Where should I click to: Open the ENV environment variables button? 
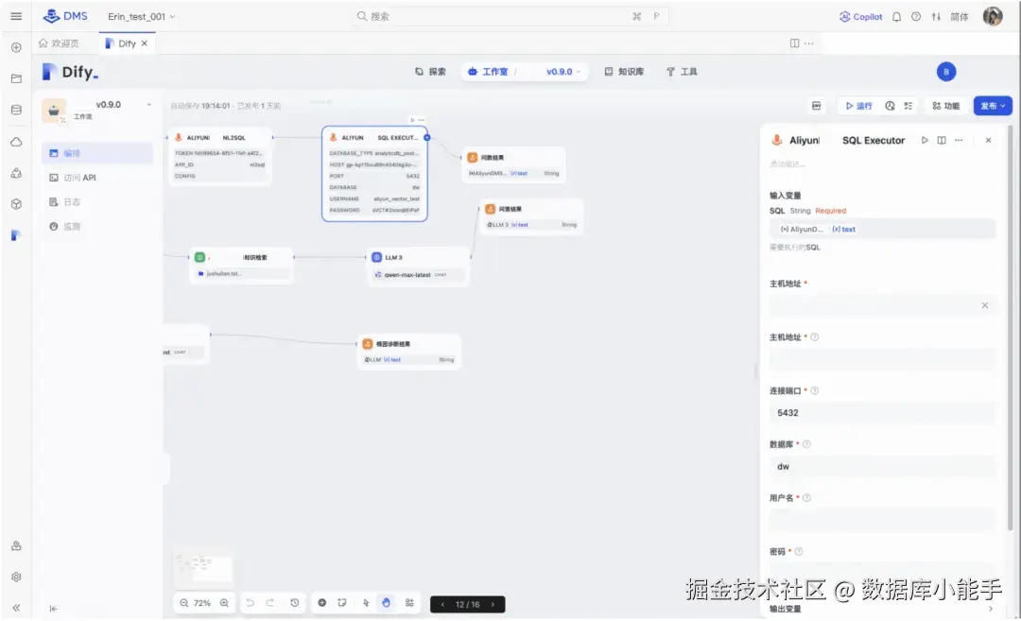[x=817, y=106]
